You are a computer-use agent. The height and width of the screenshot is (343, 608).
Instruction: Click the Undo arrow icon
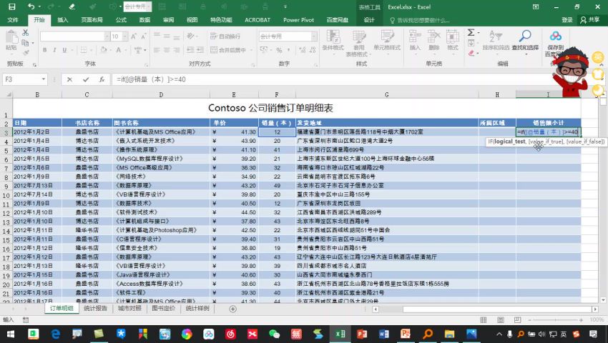[x=31, y=6]
